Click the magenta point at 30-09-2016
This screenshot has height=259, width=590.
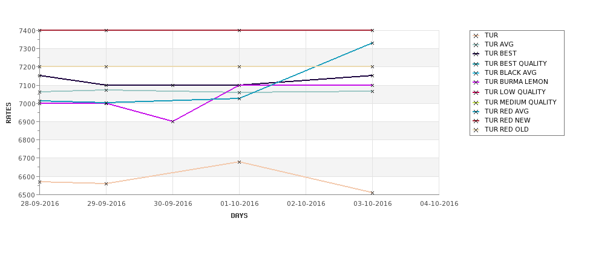click(x=172, y=121)
